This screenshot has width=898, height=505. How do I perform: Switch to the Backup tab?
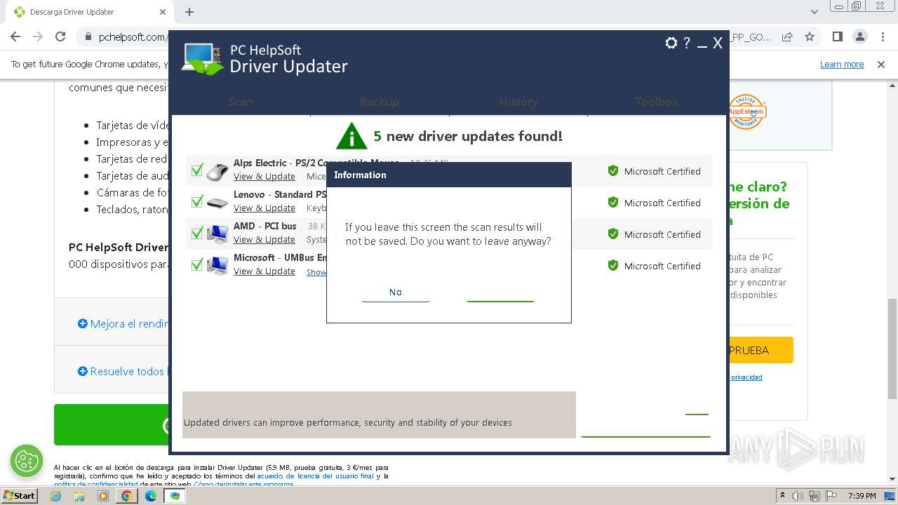coord(379,102)
